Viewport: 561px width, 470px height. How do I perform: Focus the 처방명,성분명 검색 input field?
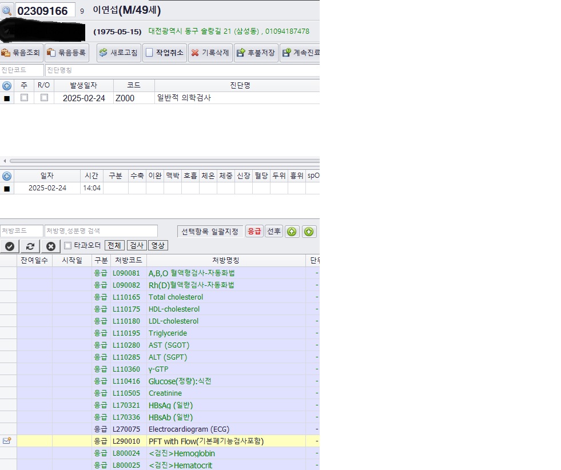[101, 230]
